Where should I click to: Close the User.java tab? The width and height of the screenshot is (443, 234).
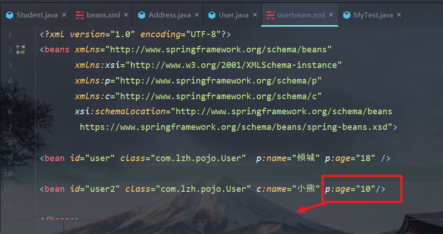coord(255,15)
